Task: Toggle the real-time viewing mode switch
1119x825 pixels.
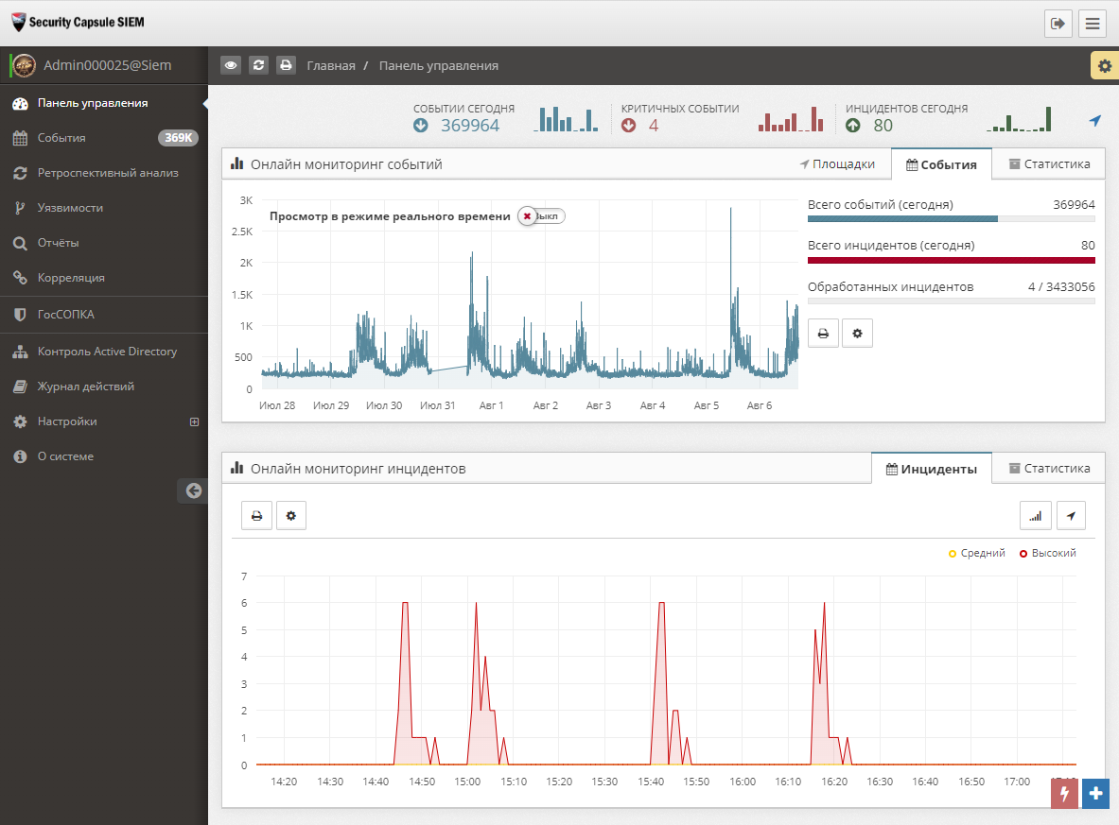Action: (x=540, y=216)
